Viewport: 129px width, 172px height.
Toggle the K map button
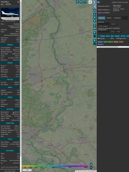pyautogui.click(x=95, y=21)
